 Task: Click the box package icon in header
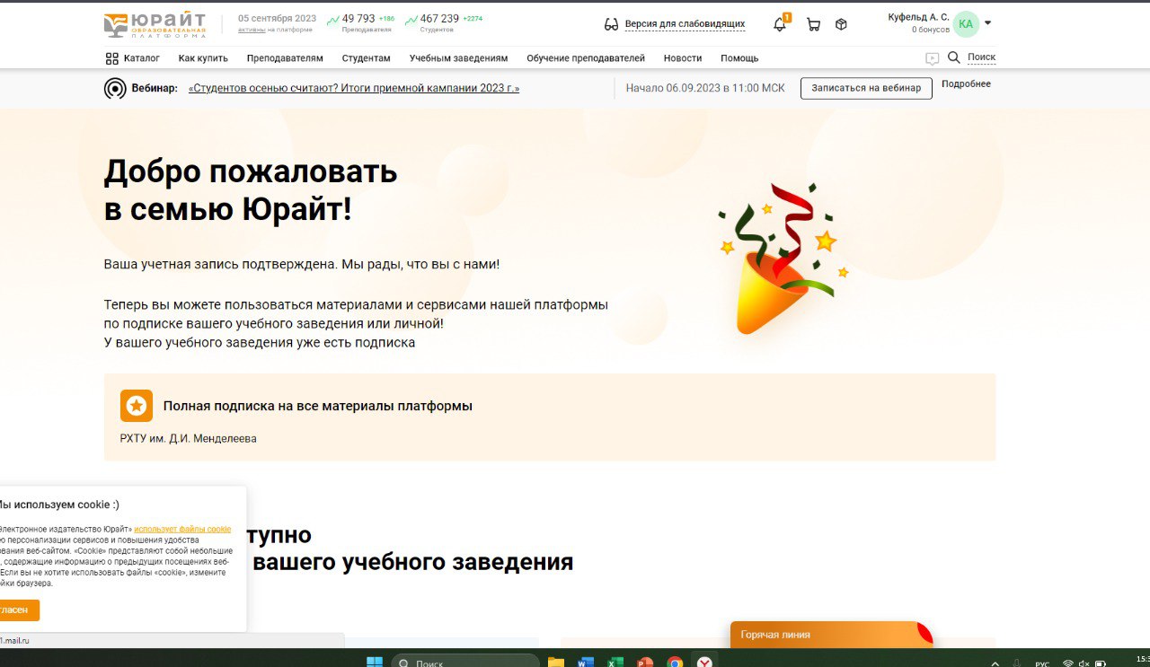tap(841, 25)
